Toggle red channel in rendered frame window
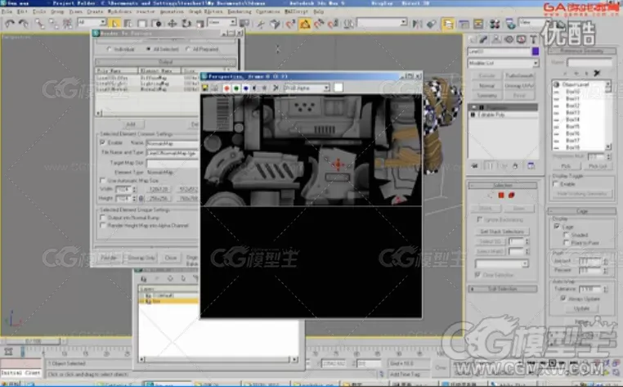Viewport: 623px width, 387px height. pyautogui.click(x=226, y=88)
